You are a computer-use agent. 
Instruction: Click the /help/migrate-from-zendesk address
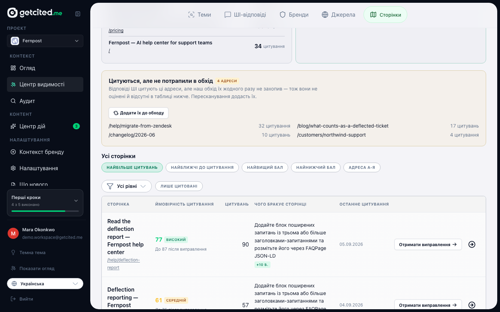click(x=140, y=126)
